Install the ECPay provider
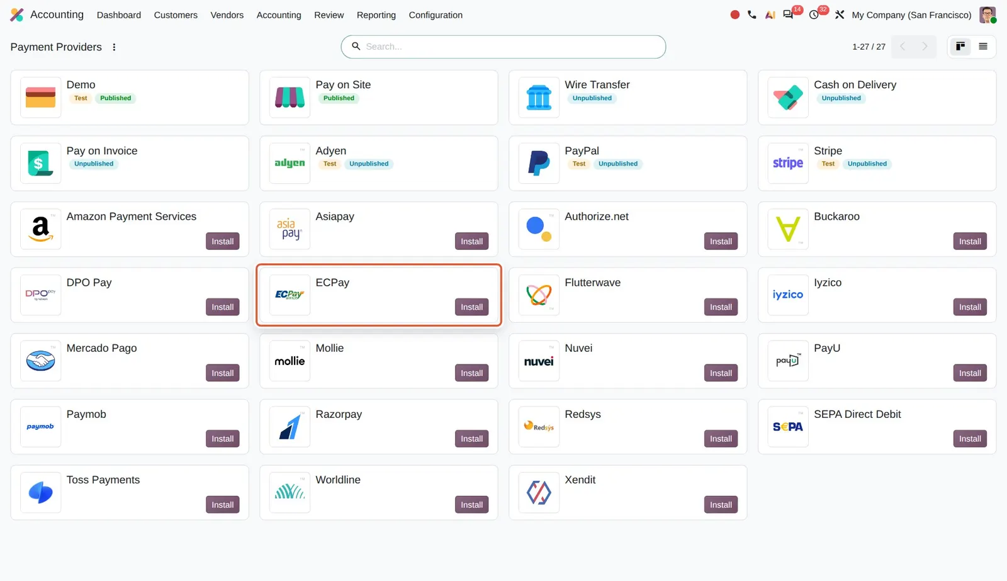The width and height of the screenshot is (1007, 581). tap(472, 307)
